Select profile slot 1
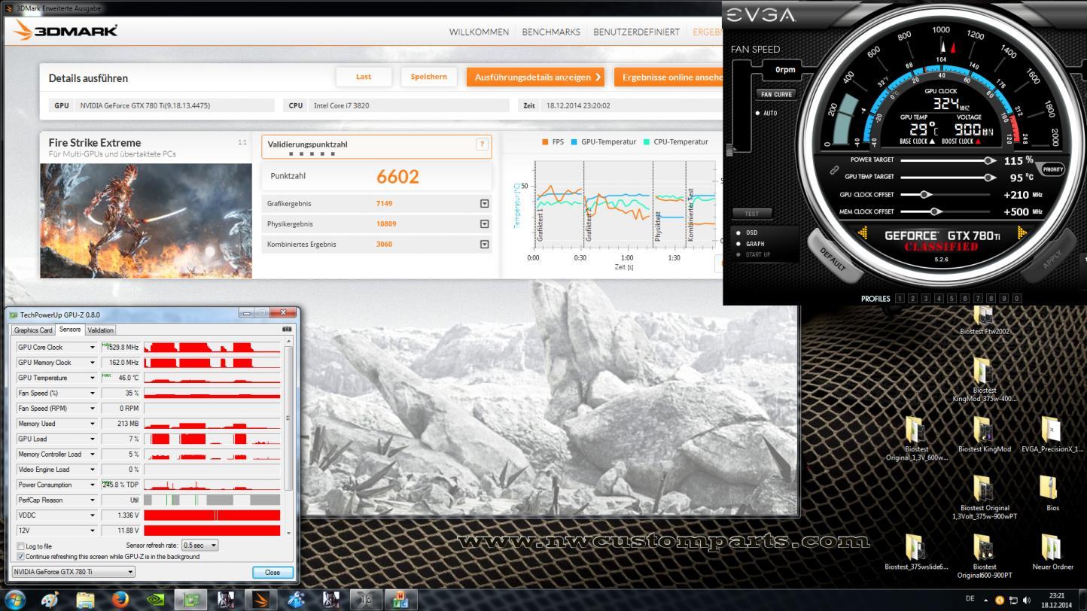This screenshot has height=611, width=1087. (900, 299)
